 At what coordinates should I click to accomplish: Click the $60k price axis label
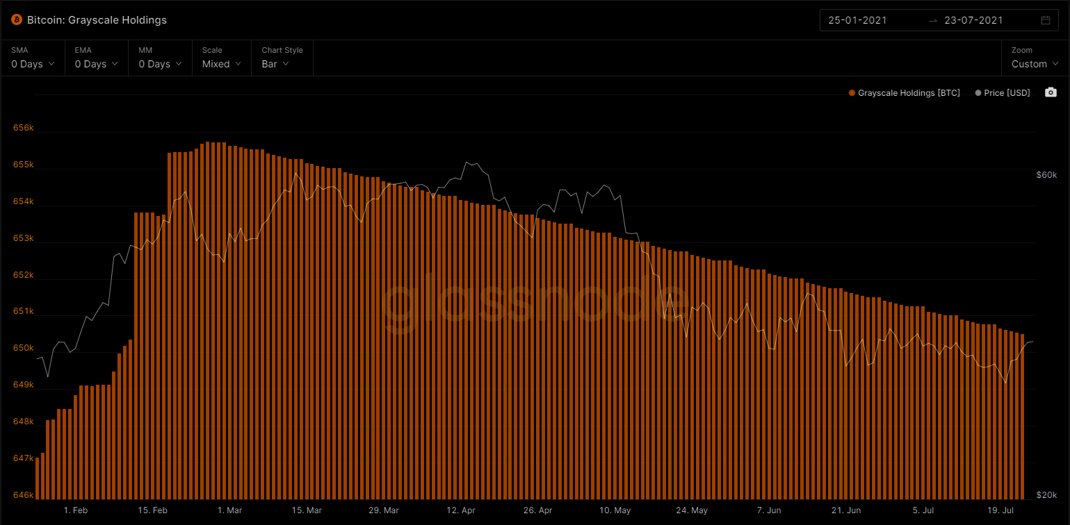[1046, 174]
